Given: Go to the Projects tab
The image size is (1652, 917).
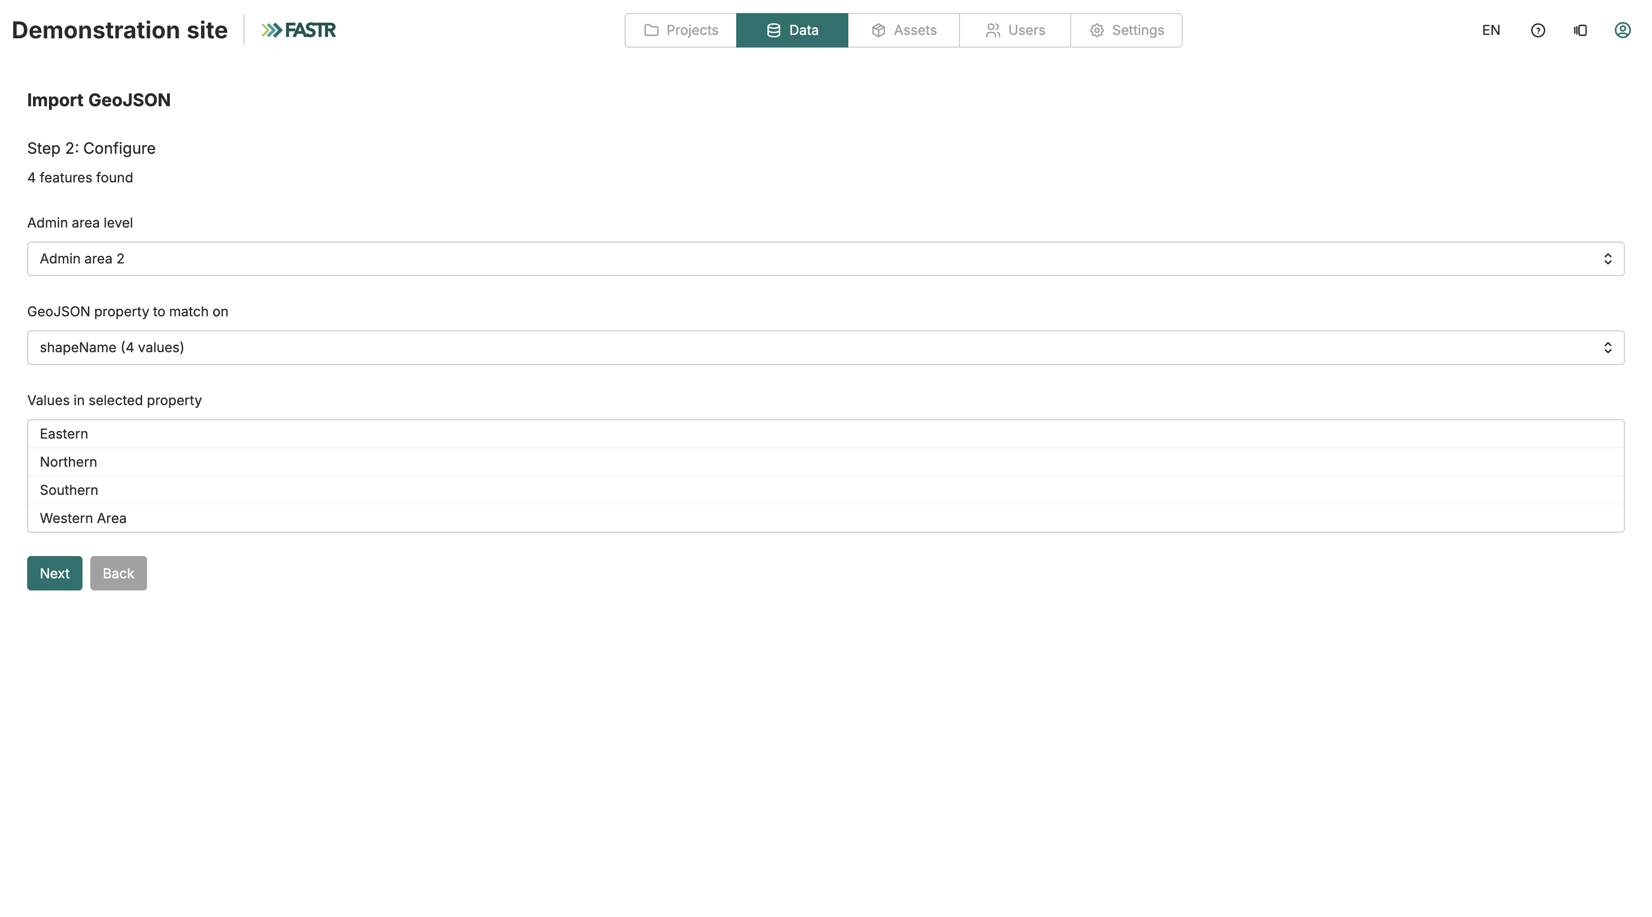Looking at the screenshot, I should 680,30.
